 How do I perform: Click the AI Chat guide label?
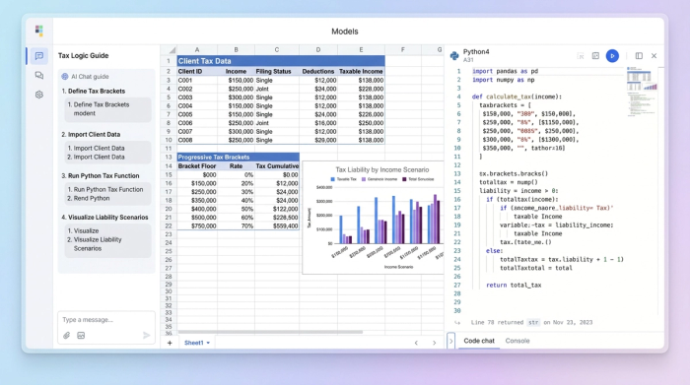coord(90,77)
